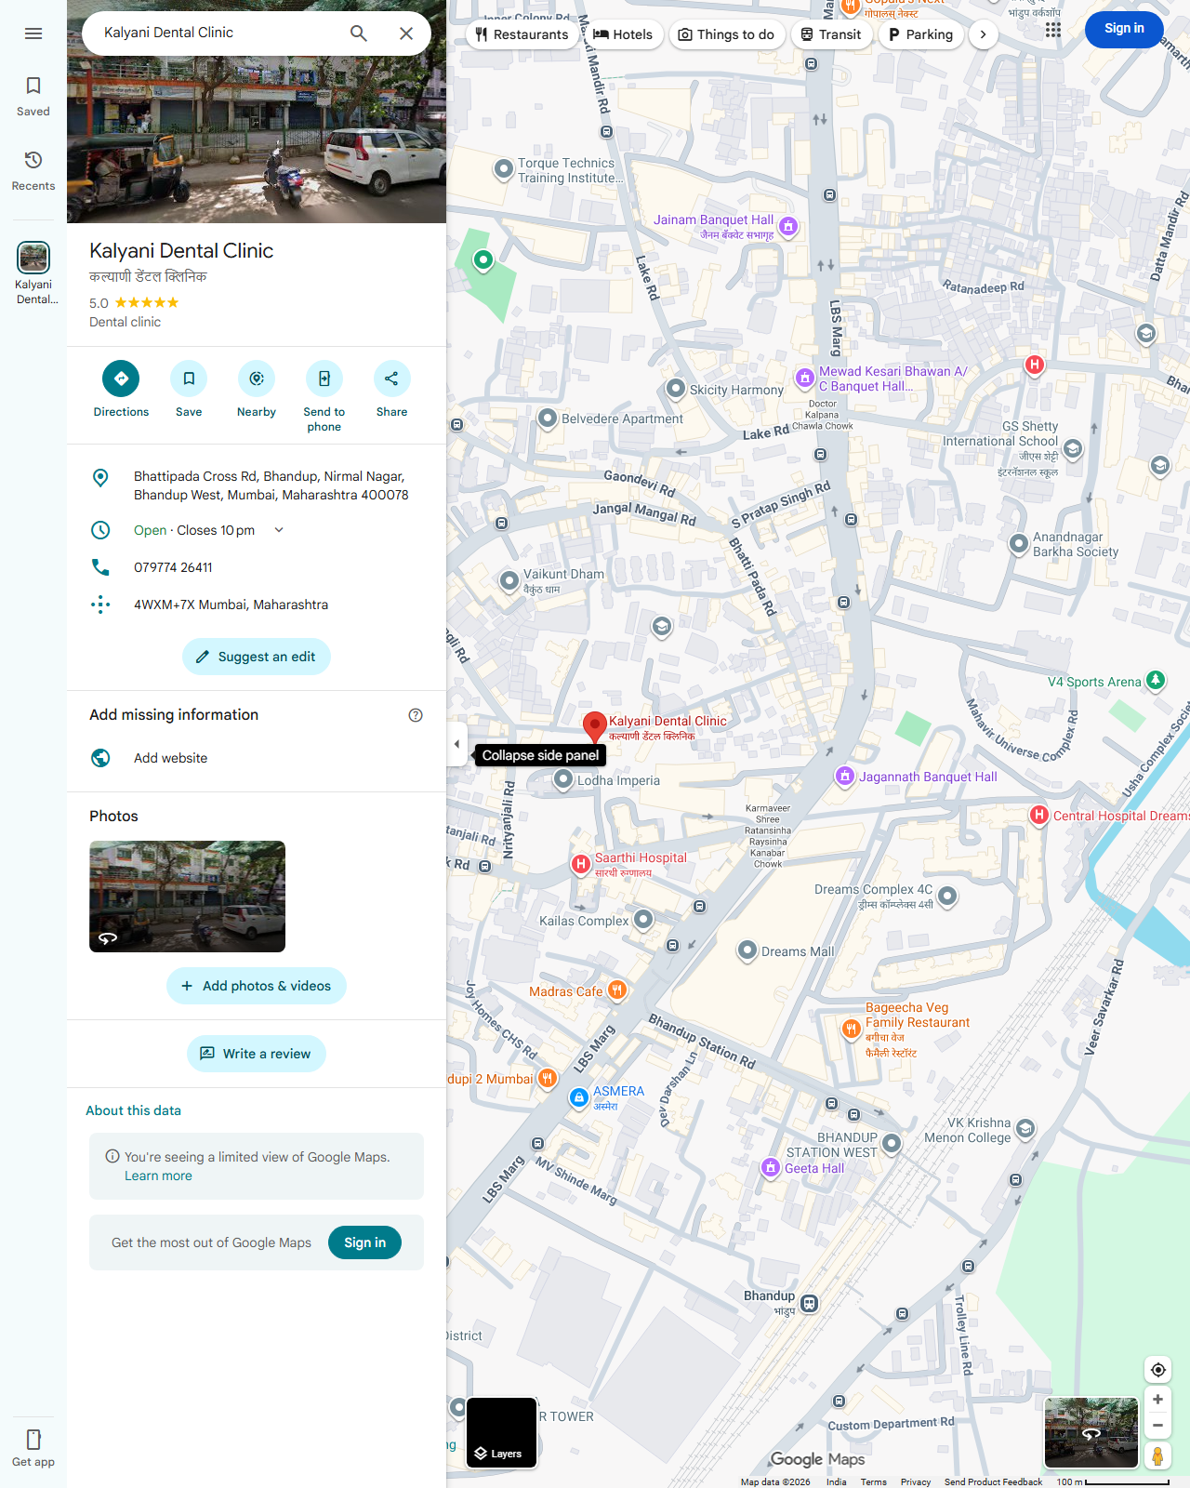This screenshot has width=1190, height=1488.
Task: Open Terms link in footer
Action: (873, 1481)
